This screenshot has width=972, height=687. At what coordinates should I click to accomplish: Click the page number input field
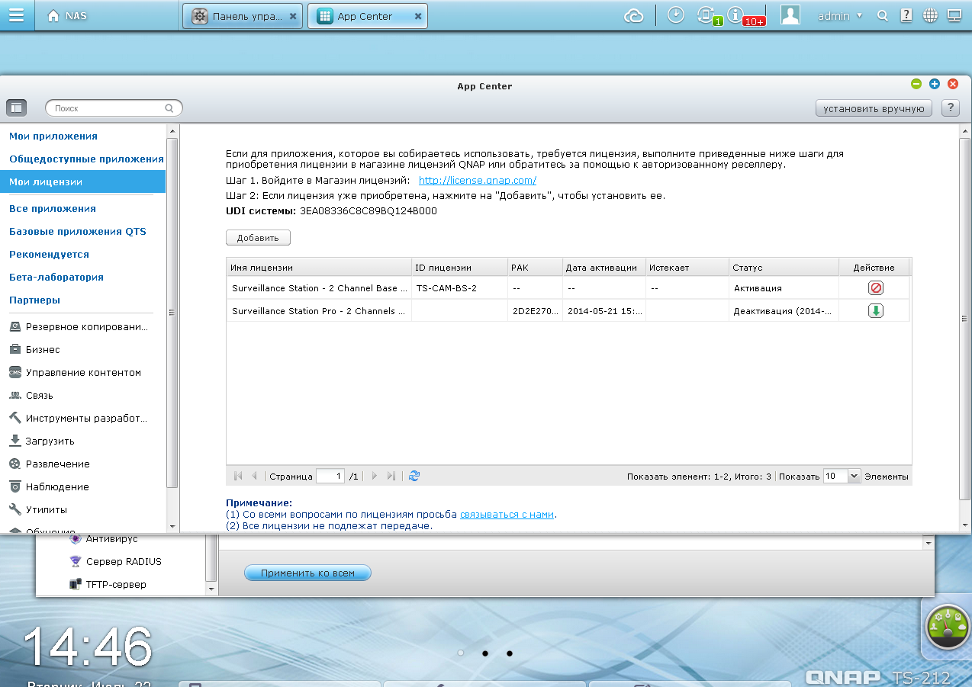(330, 476)
